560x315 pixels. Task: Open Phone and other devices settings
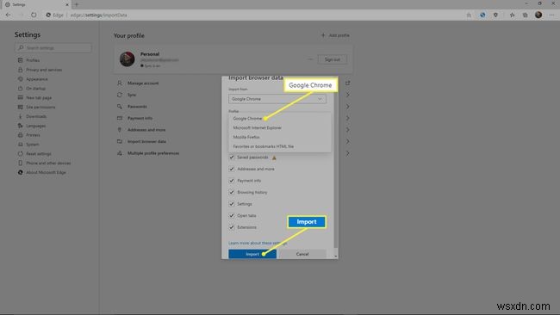(48, 163)
